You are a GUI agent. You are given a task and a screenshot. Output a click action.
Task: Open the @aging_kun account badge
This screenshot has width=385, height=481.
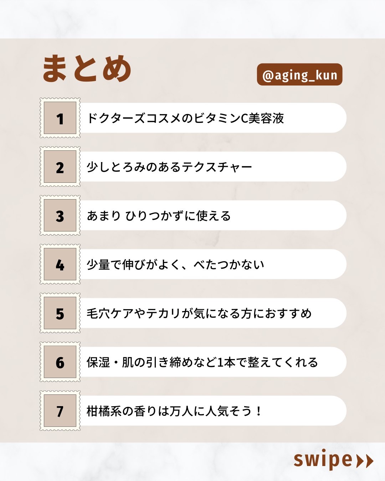click(299, 75)
